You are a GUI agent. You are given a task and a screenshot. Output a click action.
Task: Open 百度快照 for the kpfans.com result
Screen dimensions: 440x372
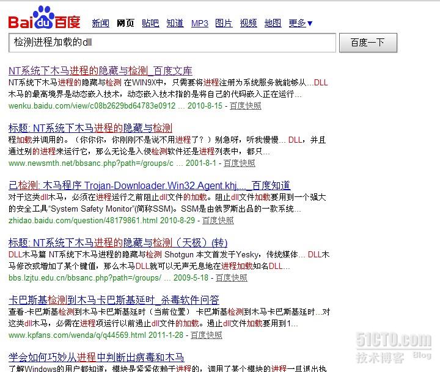click(207, 335)
